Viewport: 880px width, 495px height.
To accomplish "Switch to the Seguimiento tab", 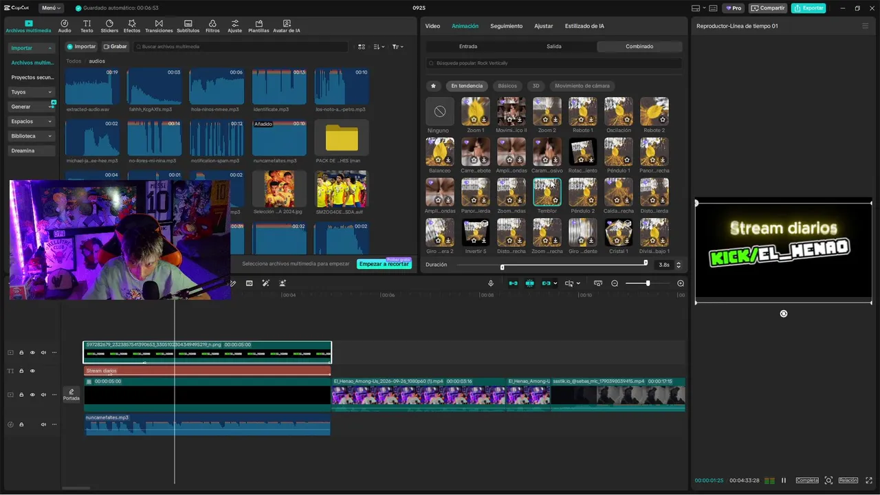I will tap(506, 26).
